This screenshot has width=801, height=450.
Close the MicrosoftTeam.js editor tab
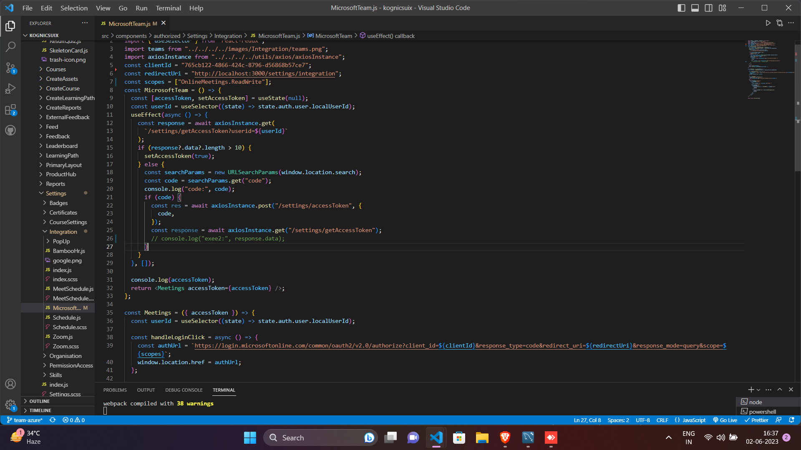pyautogui.click(x=164, y=23)
